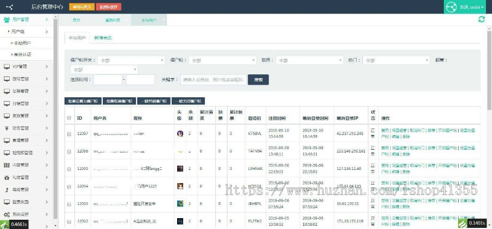Click invite code K758VL cell
492x229 pixels.
254,134
